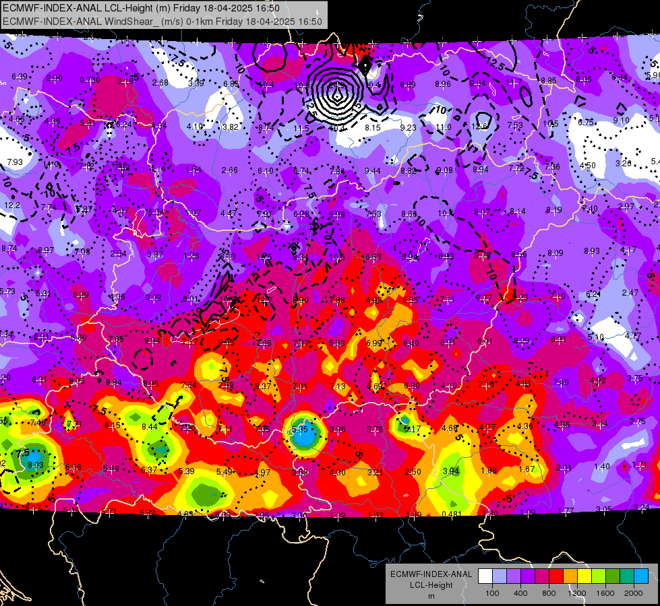Click the 4.50 shear value
Viewport: 660px width, 606px height.
(588, 165)
